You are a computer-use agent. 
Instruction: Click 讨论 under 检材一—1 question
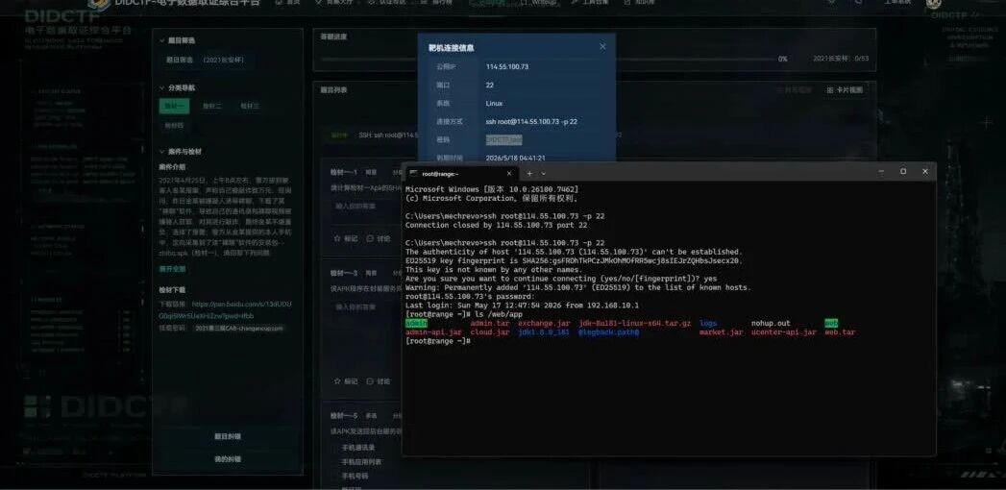point(379,238)
